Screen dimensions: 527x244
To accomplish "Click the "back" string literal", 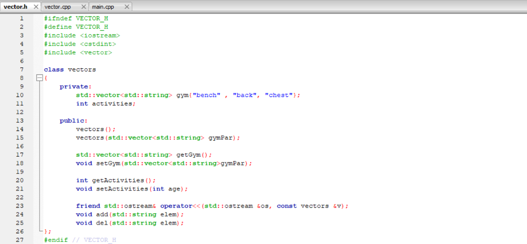I will pyautogui.click(x=245, y=96).
